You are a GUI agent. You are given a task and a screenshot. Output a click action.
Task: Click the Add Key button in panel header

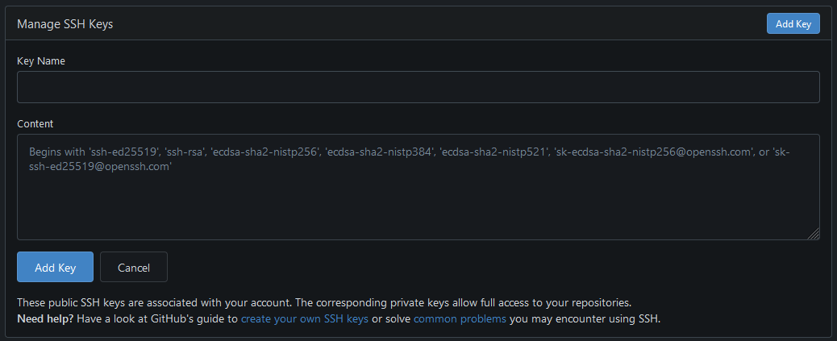point(793,24)
